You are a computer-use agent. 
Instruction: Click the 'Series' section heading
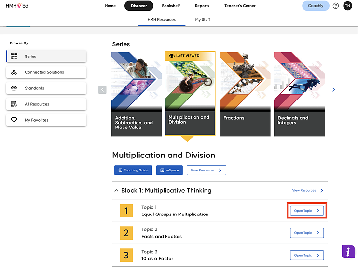(121, 44)
